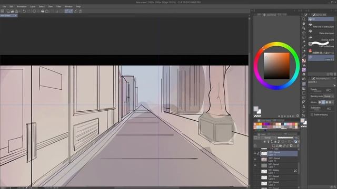Open the Layer menu
The height and width of the screenshot is (189, 337).
(33, 7)
